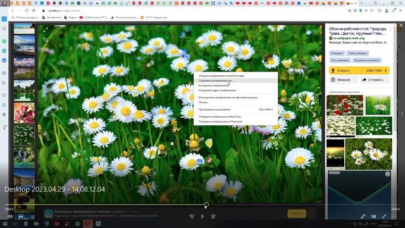Click yellow 'Открыть' download button

[346, 70]
